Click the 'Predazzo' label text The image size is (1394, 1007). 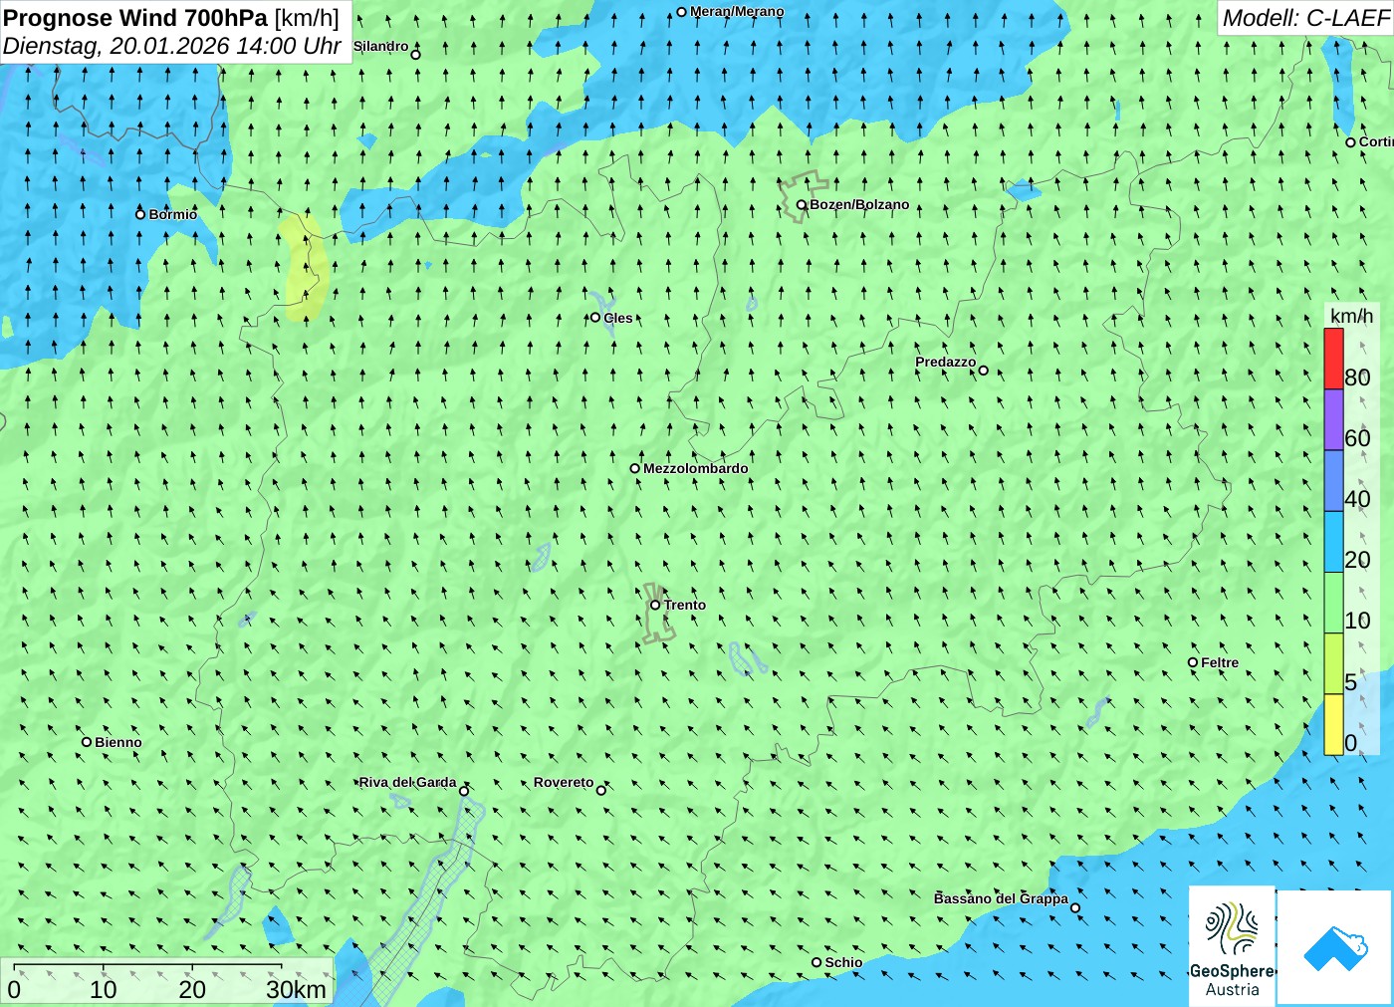click(x=946, y=362)
